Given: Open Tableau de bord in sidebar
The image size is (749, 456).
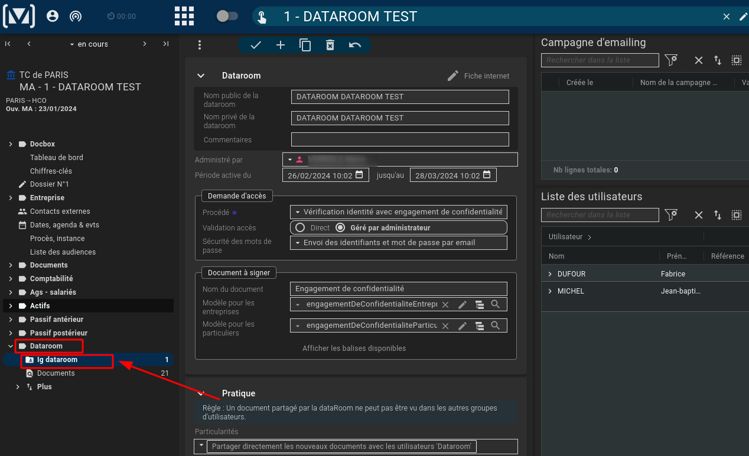Looking at the screenshot, I should pyautogui.click(x=57, y=158).
